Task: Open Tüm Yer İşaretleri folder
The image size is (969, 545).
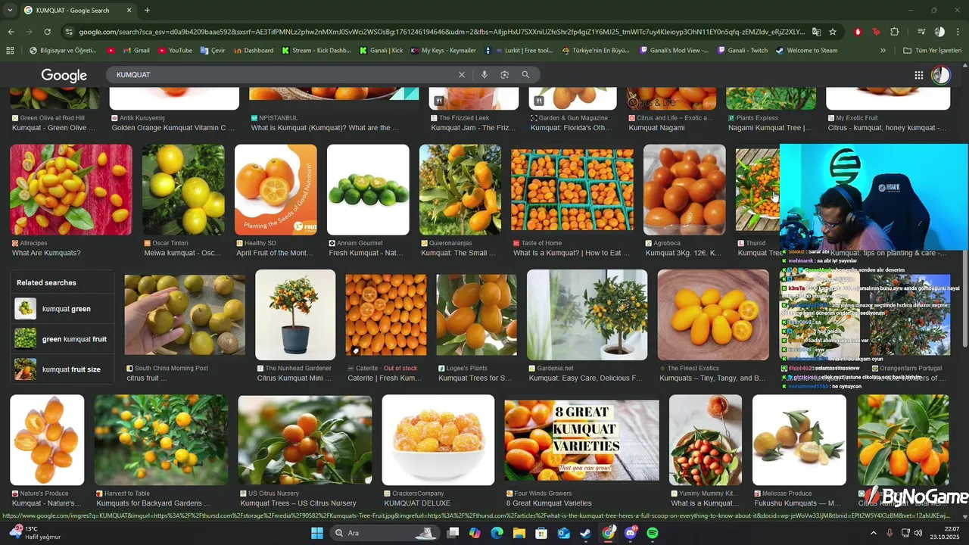Action: click(x=932, y=51)
